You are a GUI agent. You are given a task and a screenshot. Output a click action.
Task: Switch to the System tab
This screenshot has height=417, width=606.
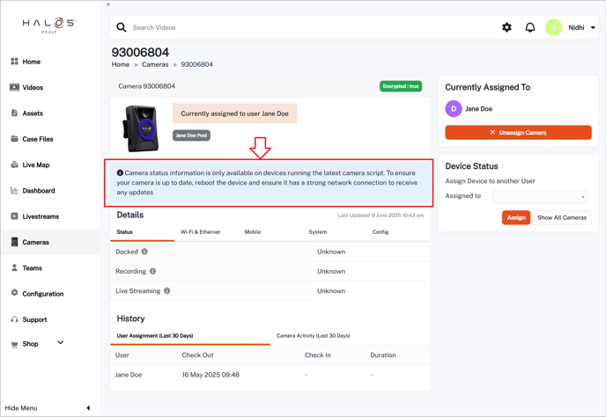pos(318,232)
